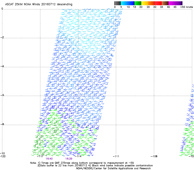Click the plot title 'ASCAT 25KM NOAA Winds 20160712 descending'
194x170 pixels.
click(39, 4)
